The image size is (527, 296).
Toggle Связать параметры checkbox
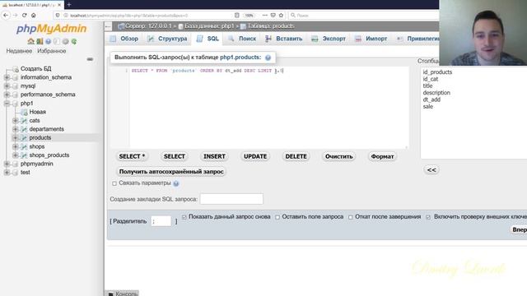(x=114, y=183)
